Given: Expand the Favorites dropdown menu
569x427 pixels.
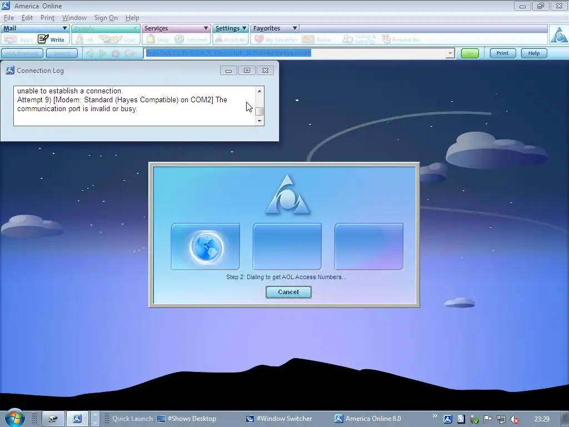Looking at the screenshot, I should click(295, 28).
